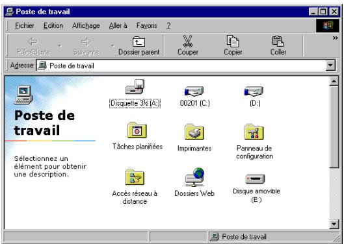The width and height of the screenshot is (344, 244).
Task: Click the scrollbar up arrow
Action: [x=334, y=82]
